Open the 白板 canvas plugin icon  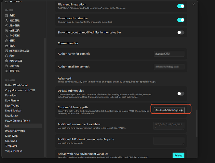point(7,15)
